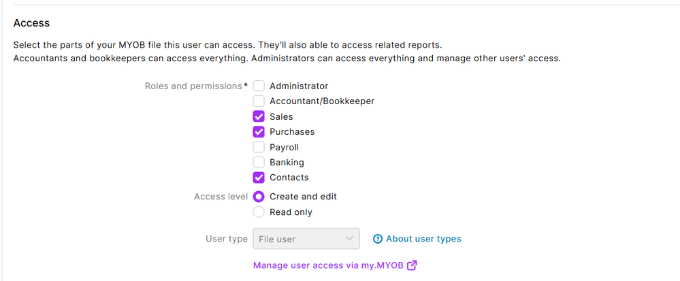Viewport: 680px width, 281px height.
Task: Choose the Read only radio button
Action: (x=259, y=212)
